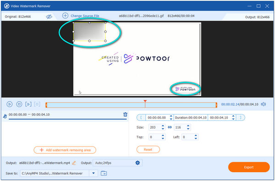
Task: Click Add watermark removing area button
Action: point(65,150)
